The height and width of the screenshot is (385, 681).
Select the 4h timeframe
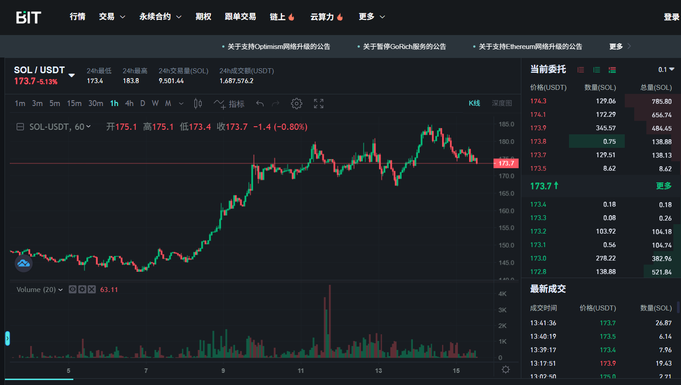[x=129, y=103]
